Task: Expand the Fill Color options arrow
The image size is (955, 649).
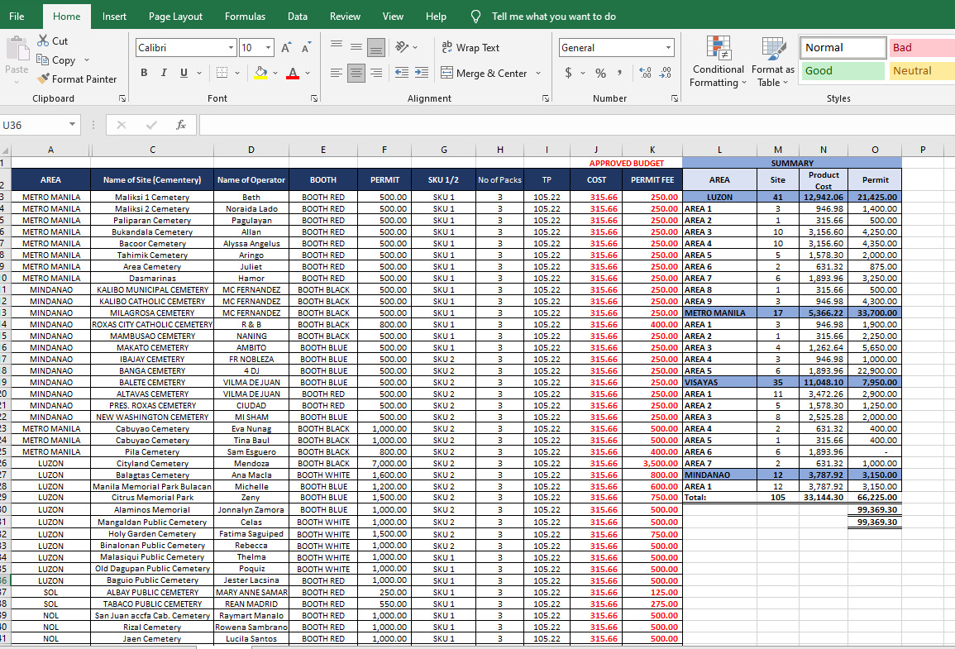Action: (275, 73)
